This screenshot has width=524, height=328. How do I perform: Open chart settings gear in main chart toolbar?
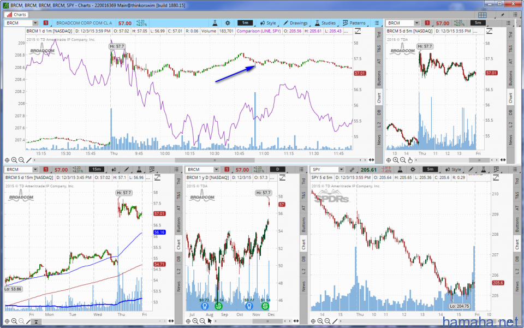(227, 23)
